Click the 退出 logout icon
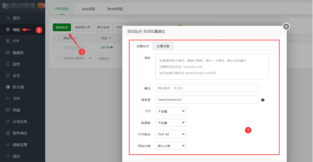313x162 pixels. point(8,156)
